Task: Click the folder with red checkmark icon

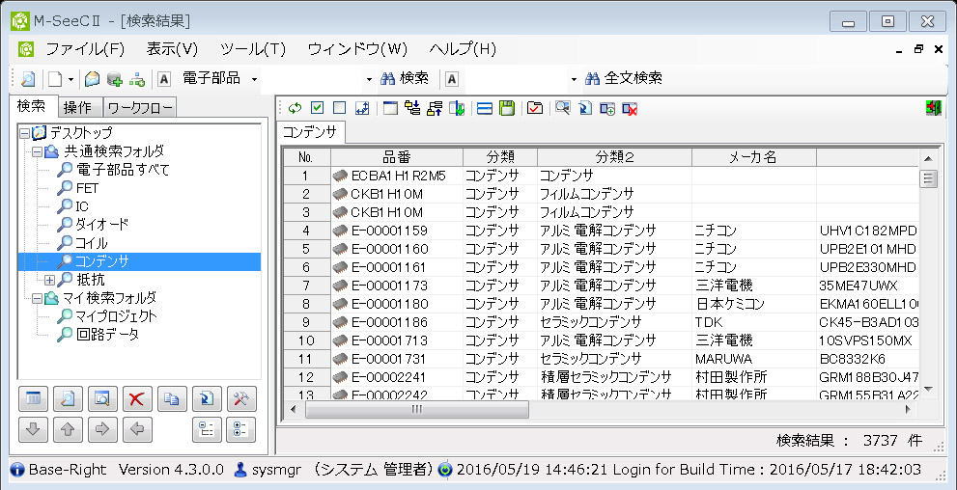Action: [535, 108]
